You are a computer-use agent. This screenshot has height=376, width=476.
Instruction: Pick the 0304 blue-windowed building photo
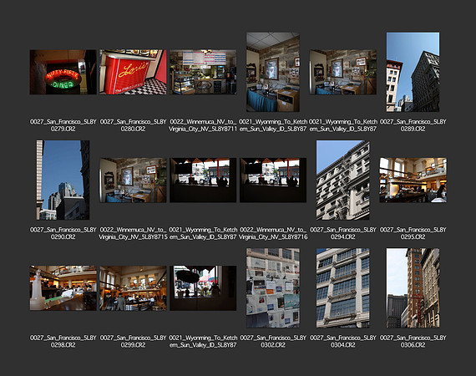click(x=343, y=288)
